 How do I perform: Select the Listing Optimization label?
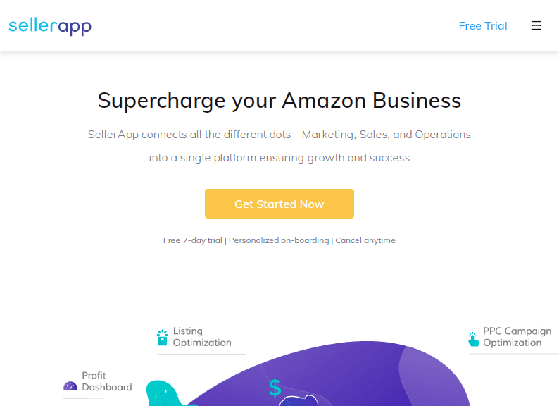coord(202,337)
